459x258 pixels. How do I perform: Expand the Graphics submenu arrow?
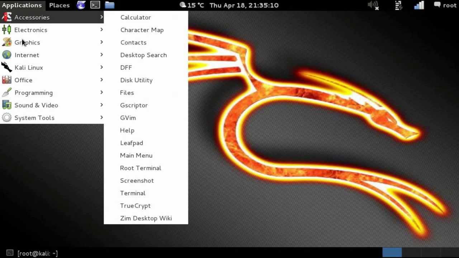101,42
